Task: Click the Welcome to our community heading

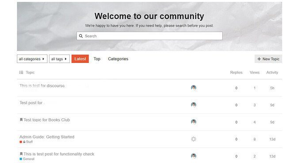Action: point(149,16)
